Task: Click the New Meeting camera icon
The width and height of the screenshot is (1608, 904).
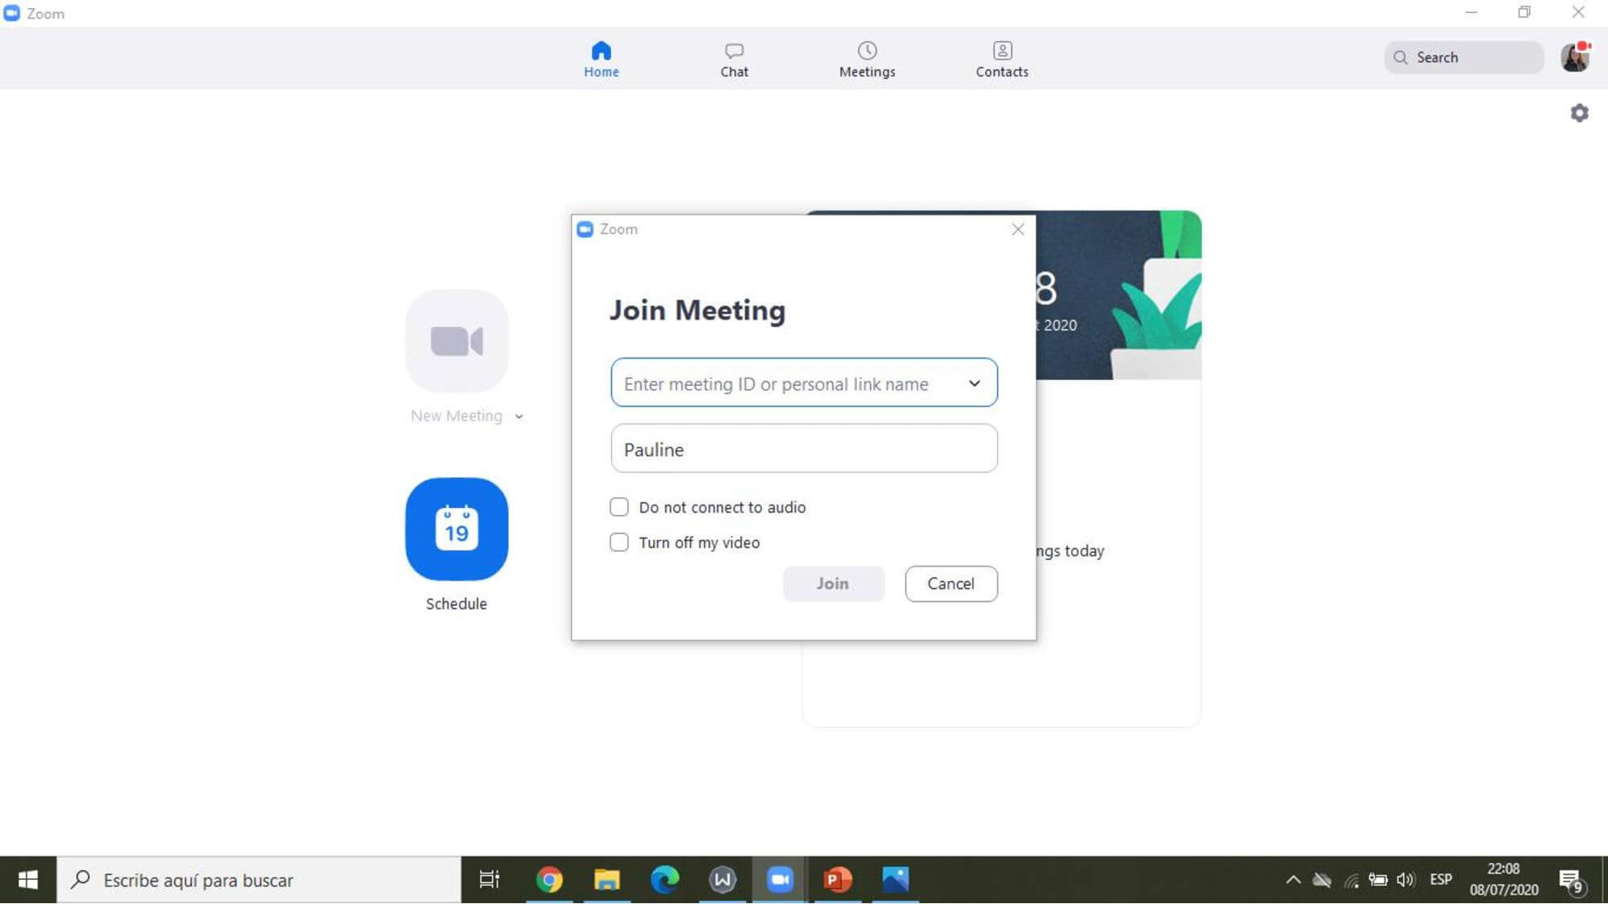Action: (457, 341)
